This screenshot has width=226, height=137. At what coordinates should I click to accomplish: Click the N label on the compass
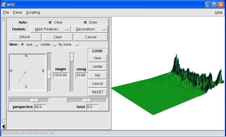26,56
